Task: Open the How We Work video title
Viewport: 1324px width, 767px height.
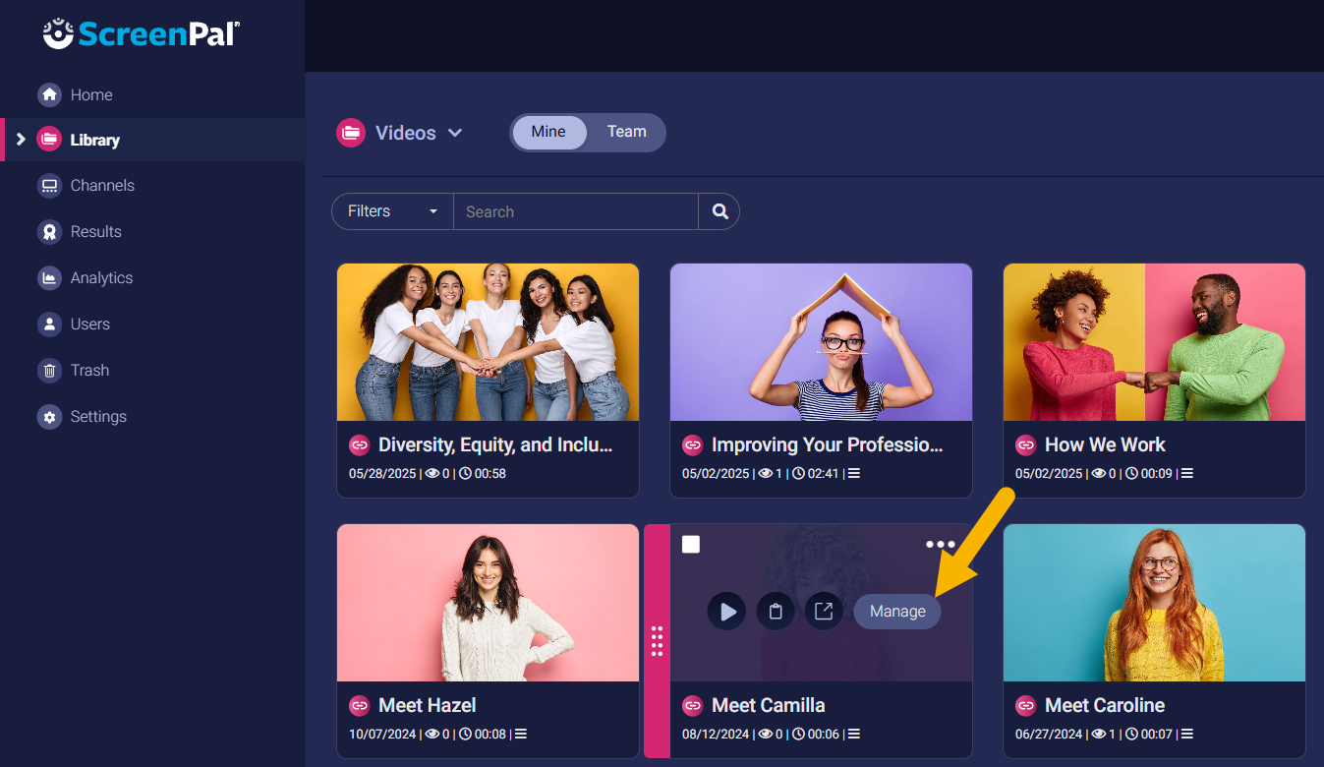Action: pos(1105,444)
